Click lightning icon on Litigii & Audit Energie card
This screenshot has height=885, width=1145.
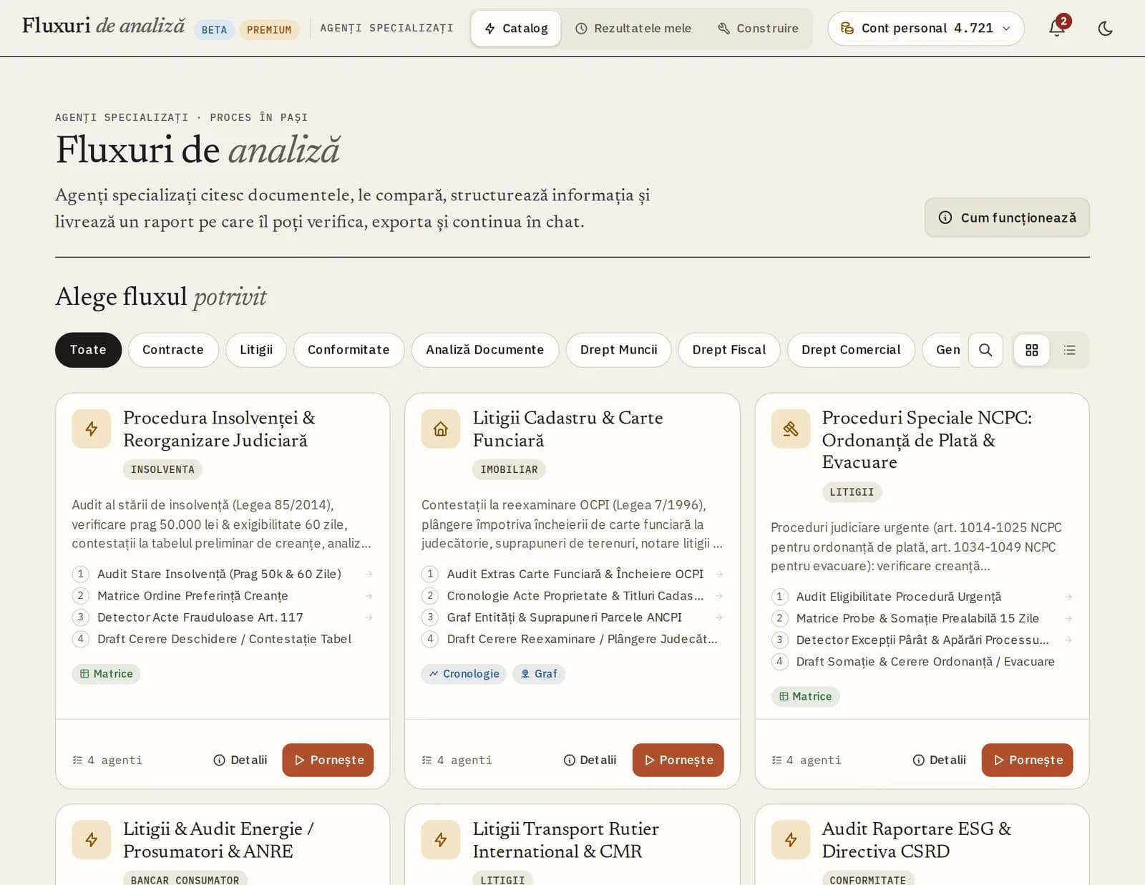tap(92, 839)
